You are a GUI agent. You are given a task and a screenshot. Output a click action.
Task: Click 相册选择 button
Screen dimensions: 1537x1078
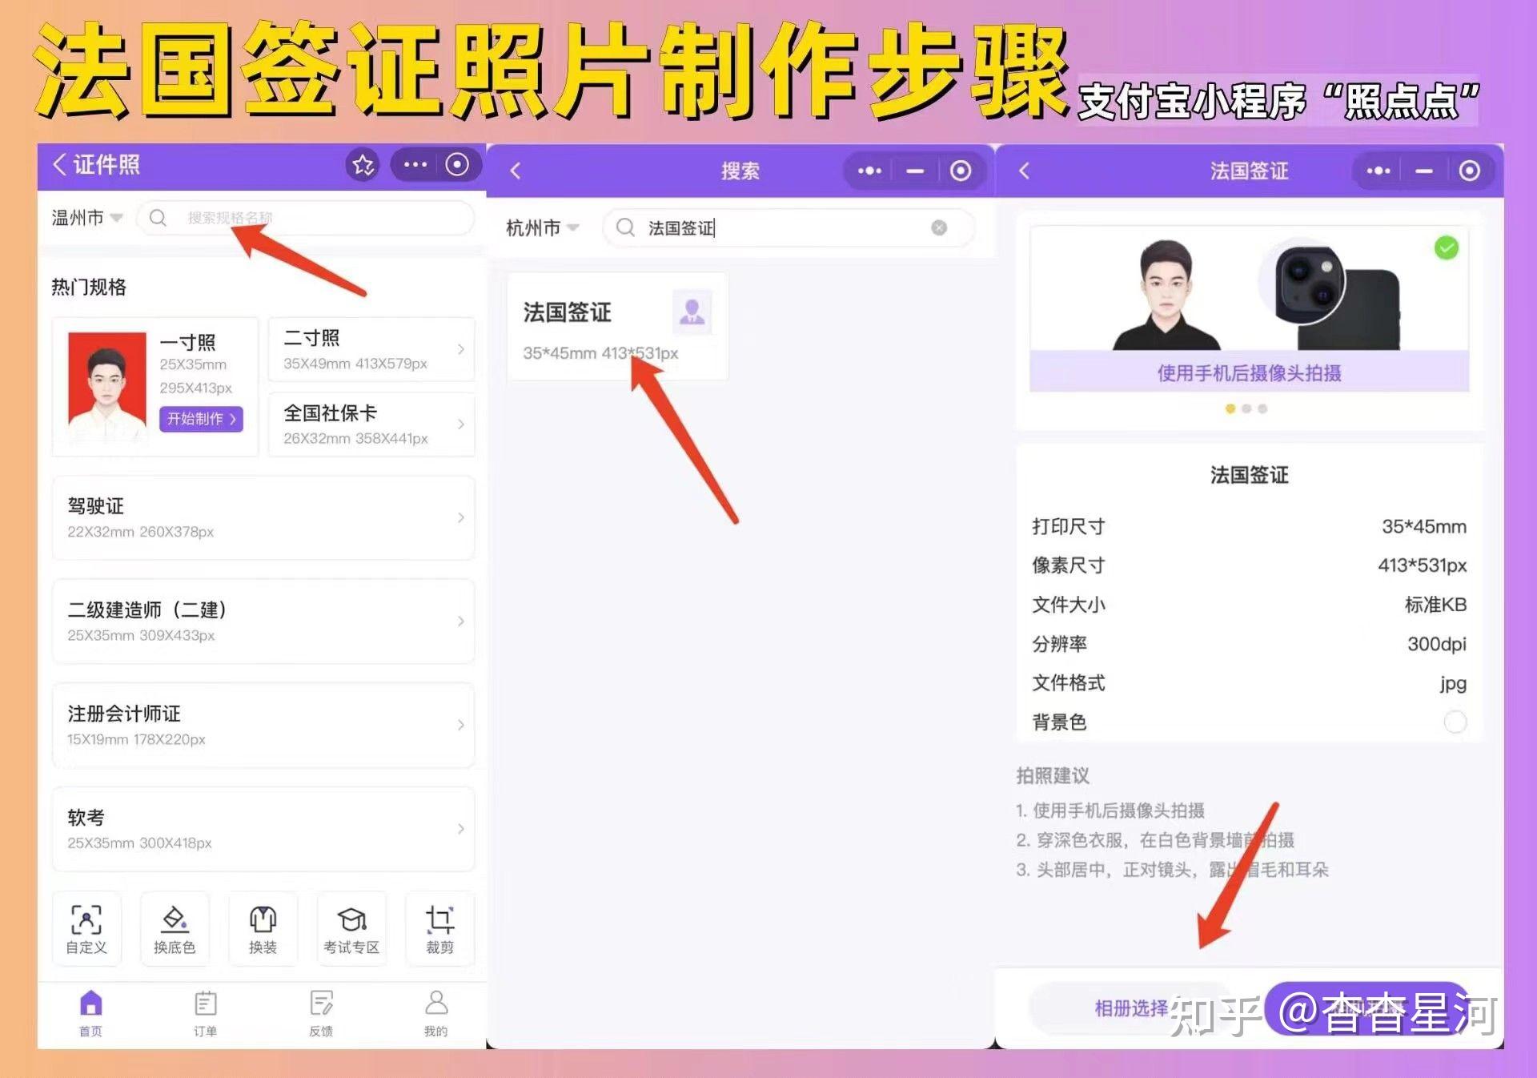pyautogui.click(x=1131, y=1008)
